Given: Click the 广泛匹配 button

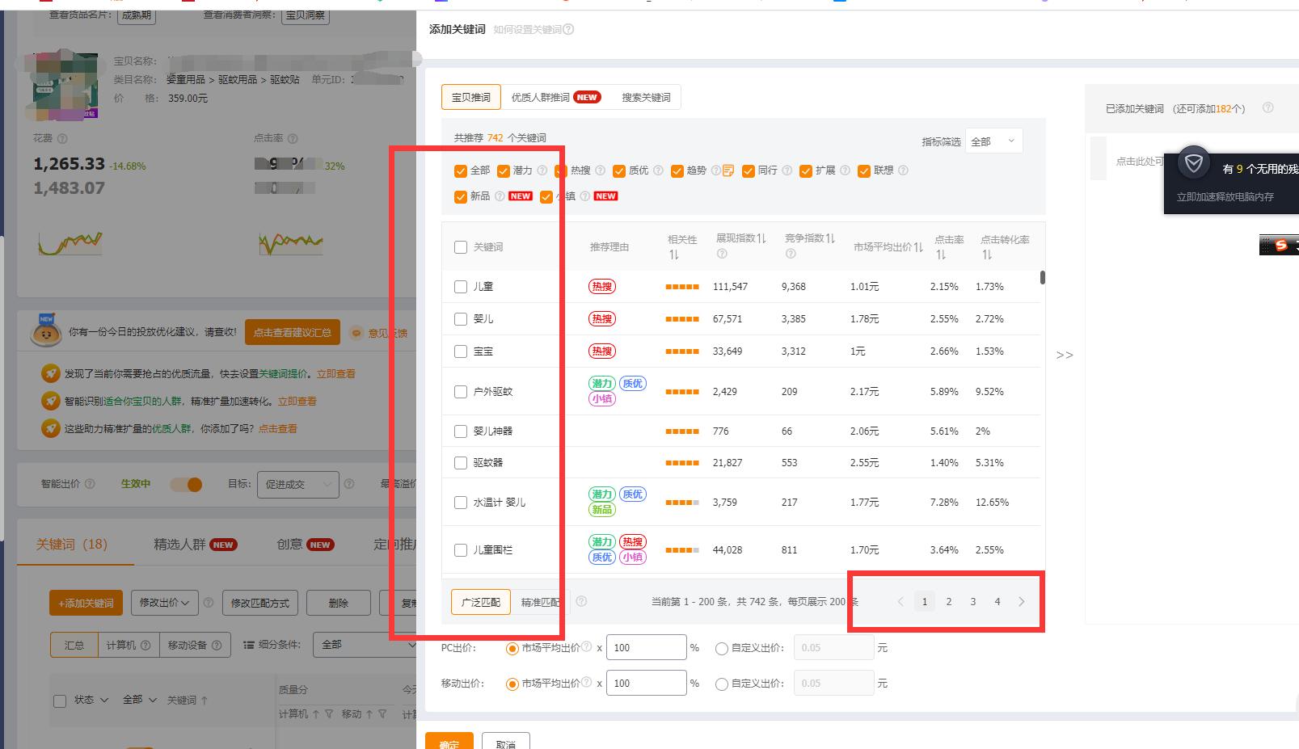Looking at the screenshot, I should pyautogui.click(x=480, y=602).
